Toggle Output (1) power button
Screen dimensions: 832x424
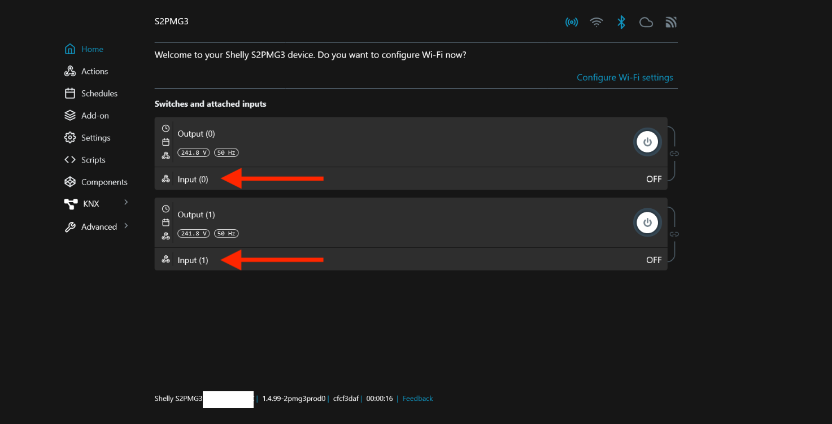647,222
